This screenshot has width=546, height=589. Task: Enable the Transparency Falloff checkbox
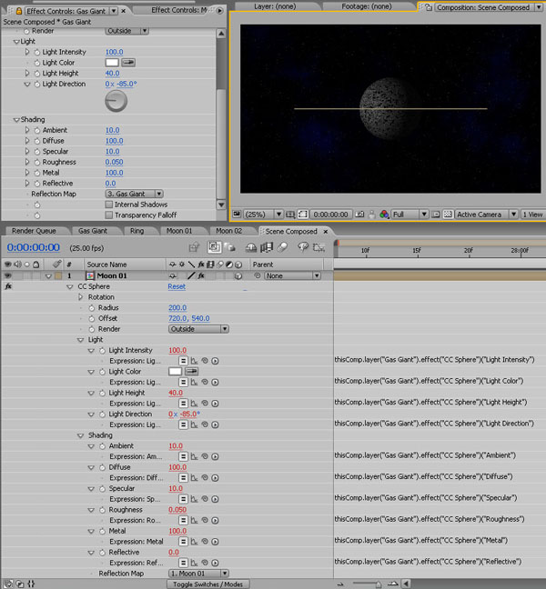tap(108, 215)
